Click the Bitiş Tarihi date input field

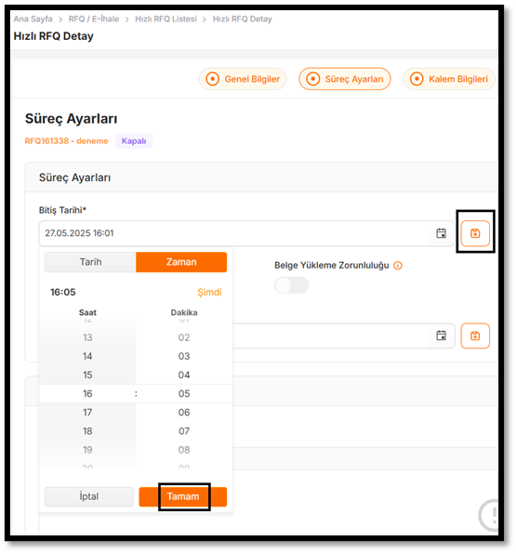coord(233,233)
